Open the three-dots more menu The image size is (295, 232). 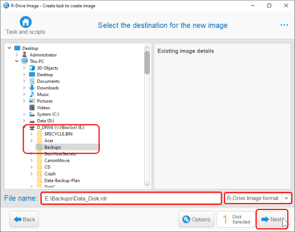coord(284,25)
